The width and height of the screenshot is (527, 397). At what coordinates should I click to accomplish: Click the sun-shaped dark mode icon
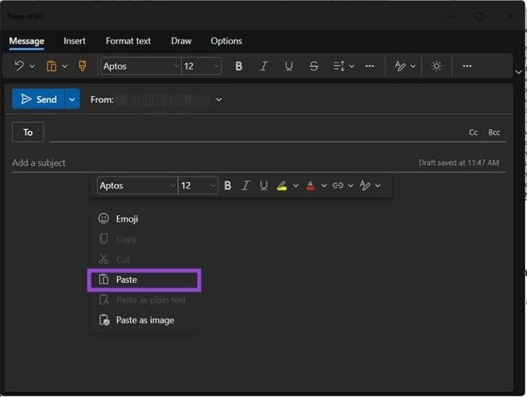pos(436,66)
